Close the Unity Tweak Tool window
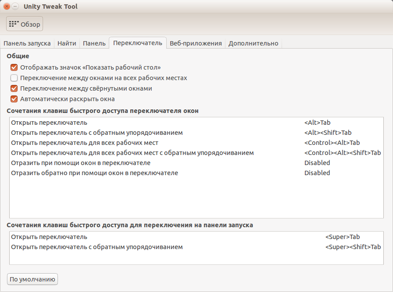 coord(7,7)
